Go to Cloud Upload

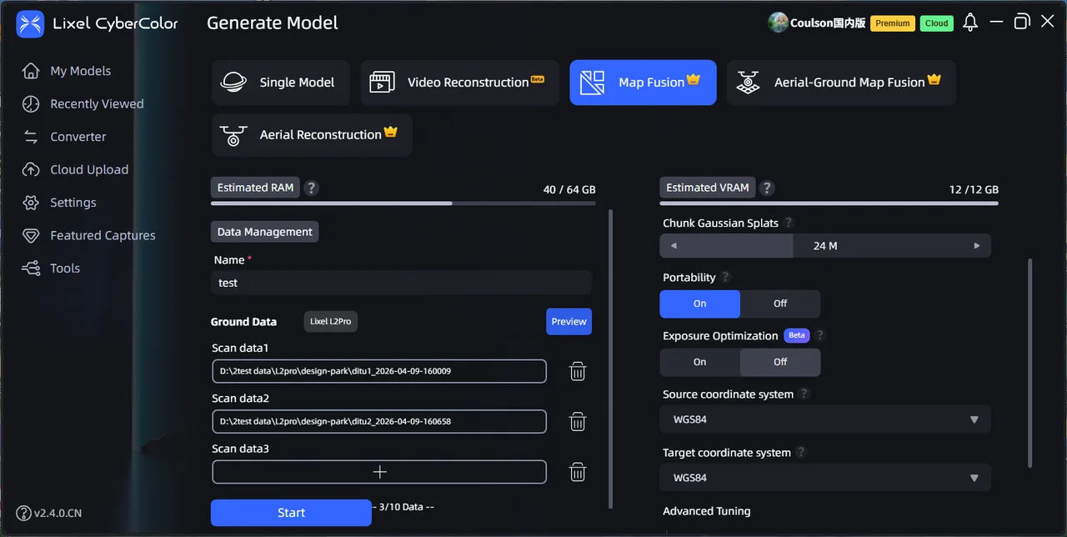[75, 169]
